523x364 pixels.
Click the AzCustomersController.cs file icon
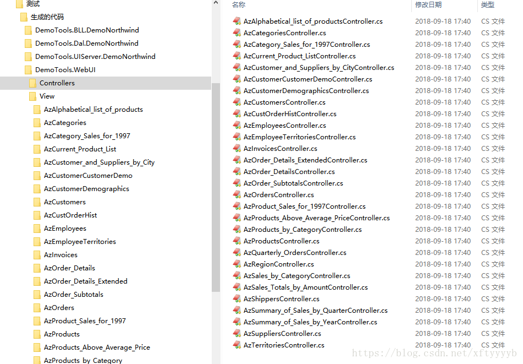point(237,102)
